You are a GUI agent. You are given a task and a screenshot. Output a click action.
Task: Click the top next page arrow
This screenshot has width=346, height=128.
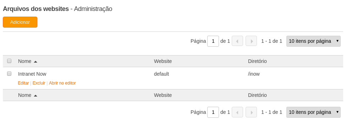pyautogui.click(x=251, y=41)
